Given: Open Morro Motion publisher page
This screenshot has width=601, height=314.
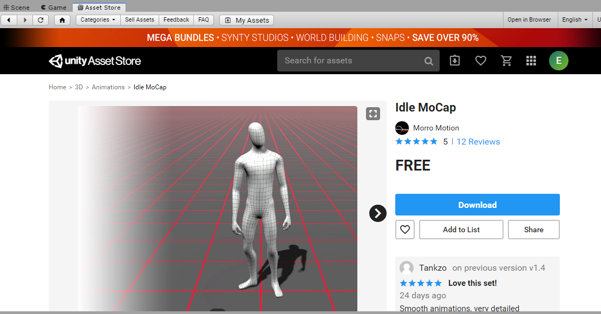Looking at the screenshot, I should [436, 128].
